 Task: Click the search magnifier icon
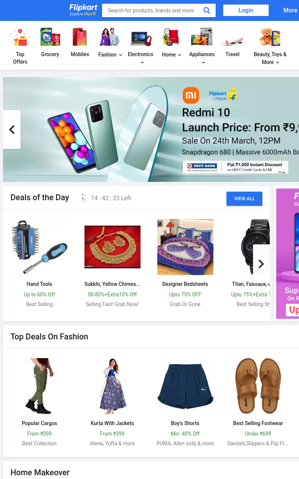207,10
